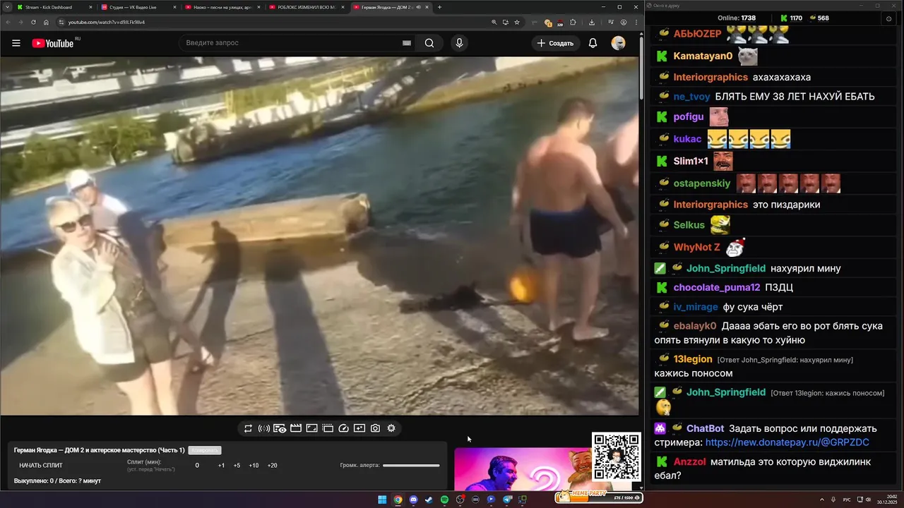The image size is (904, 508).
Task: Click the Создать create button
Action: [555, 43]
